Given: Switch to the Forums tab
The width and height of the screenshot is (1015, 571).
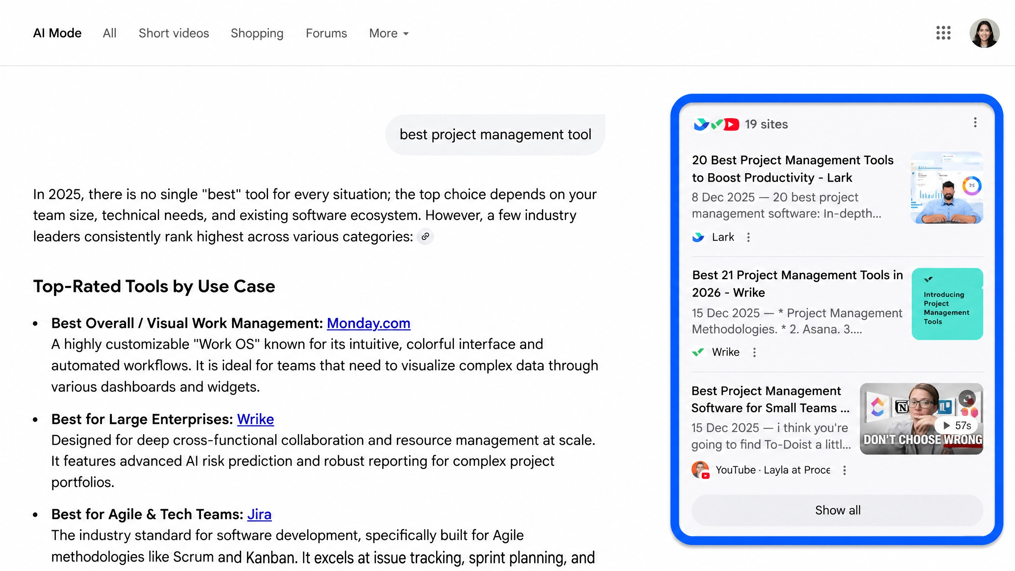Looking at the screenshot, I should click(x=326, y=33).
